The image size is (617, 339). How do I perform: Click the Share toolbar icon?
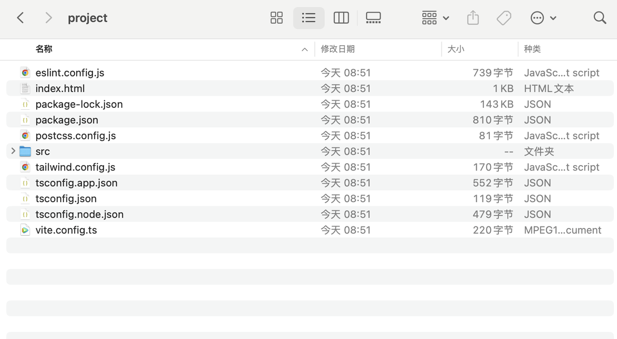pos(473,18)
